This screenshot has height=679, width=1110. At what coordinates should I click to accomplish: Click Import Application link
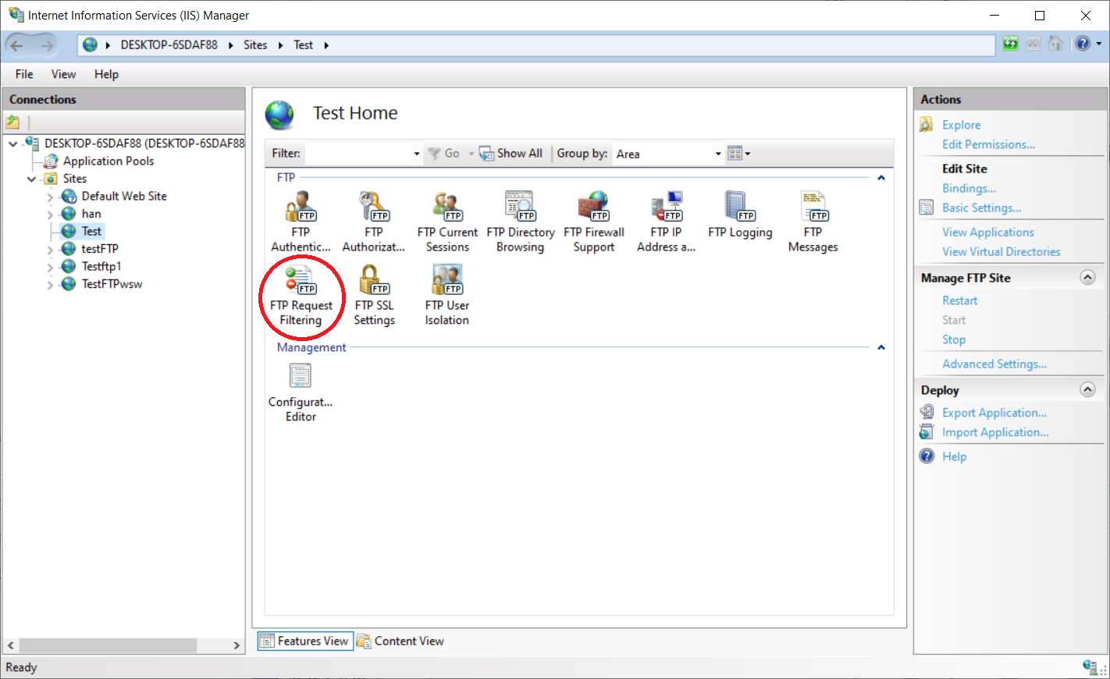pos(995,432)
